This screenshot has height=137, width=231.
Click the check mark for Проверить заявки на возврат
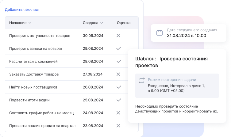(x=118, y=48)
